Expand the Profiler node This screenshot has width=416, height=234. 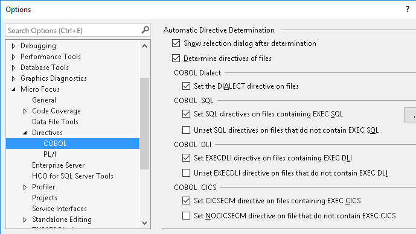(x=25, y=188)
